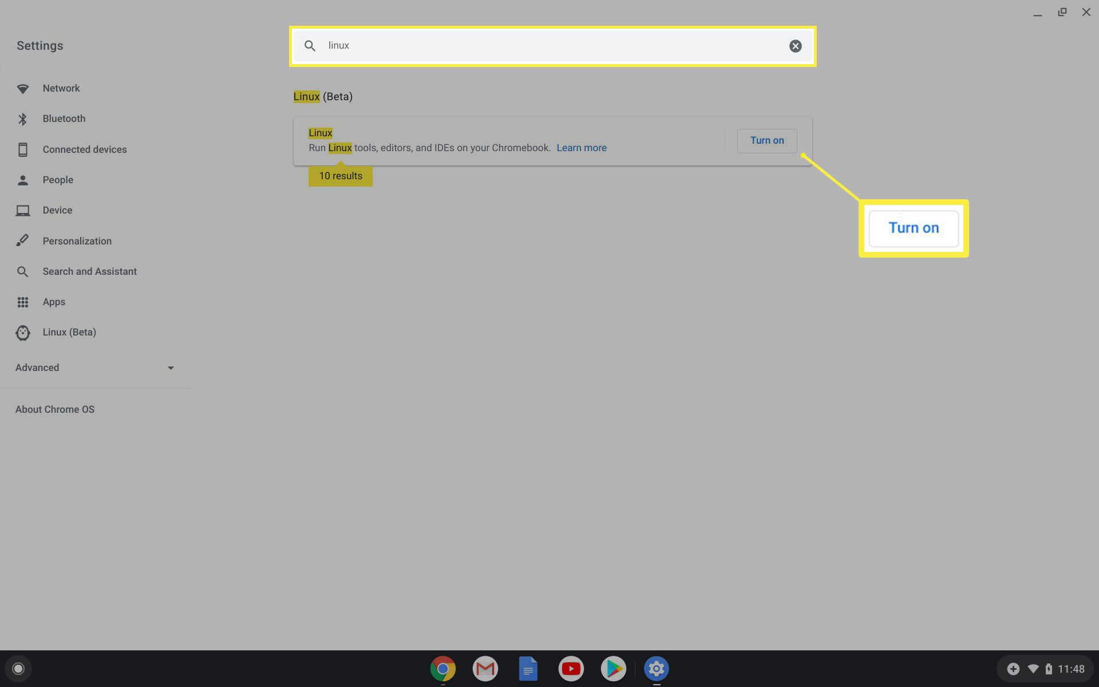Open Google Docs from the shelf
This screenshot has height=687, width=1099.
[x=528, y=669]
